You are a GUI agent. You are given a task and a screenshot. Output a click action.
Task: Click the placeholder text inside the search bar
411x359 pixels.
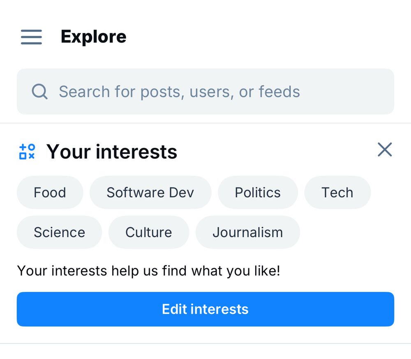pyautogui.click(x=179, y=91)
